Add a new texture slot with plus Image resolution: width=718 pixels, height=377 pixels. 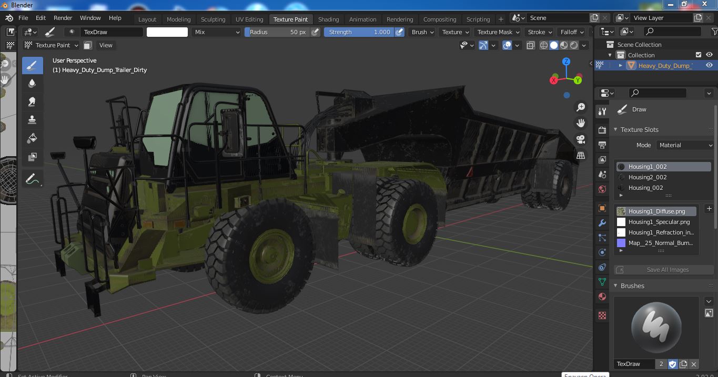point(709,209)
